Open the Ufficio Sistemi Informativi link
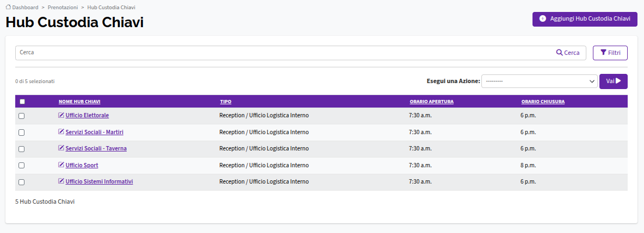Image resolution: width=644 pixels, height=233 pixels. [100, 181]
